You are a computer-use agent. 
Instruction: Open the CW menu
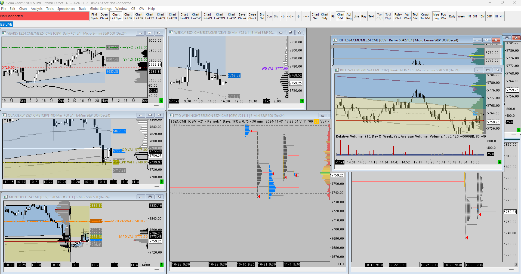(141, 9)
